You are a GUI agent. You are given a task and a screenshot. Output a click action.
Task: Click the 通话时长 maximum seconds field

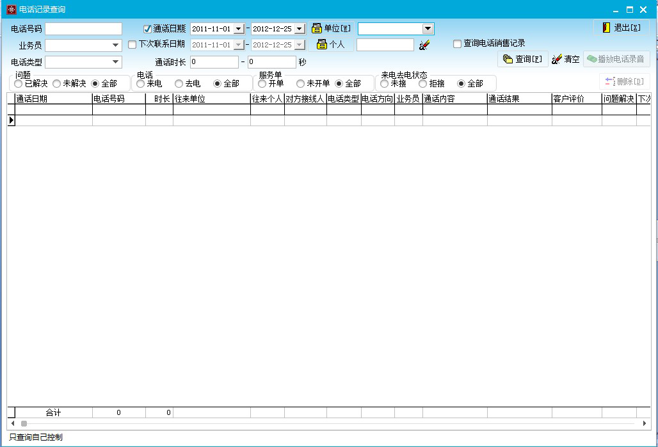(272, 61)
